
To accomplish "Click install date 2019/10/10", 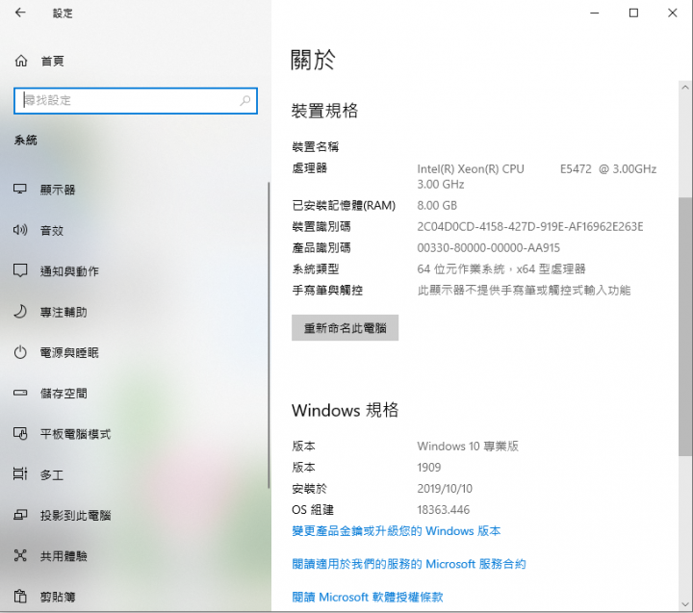I will (445, 488).
